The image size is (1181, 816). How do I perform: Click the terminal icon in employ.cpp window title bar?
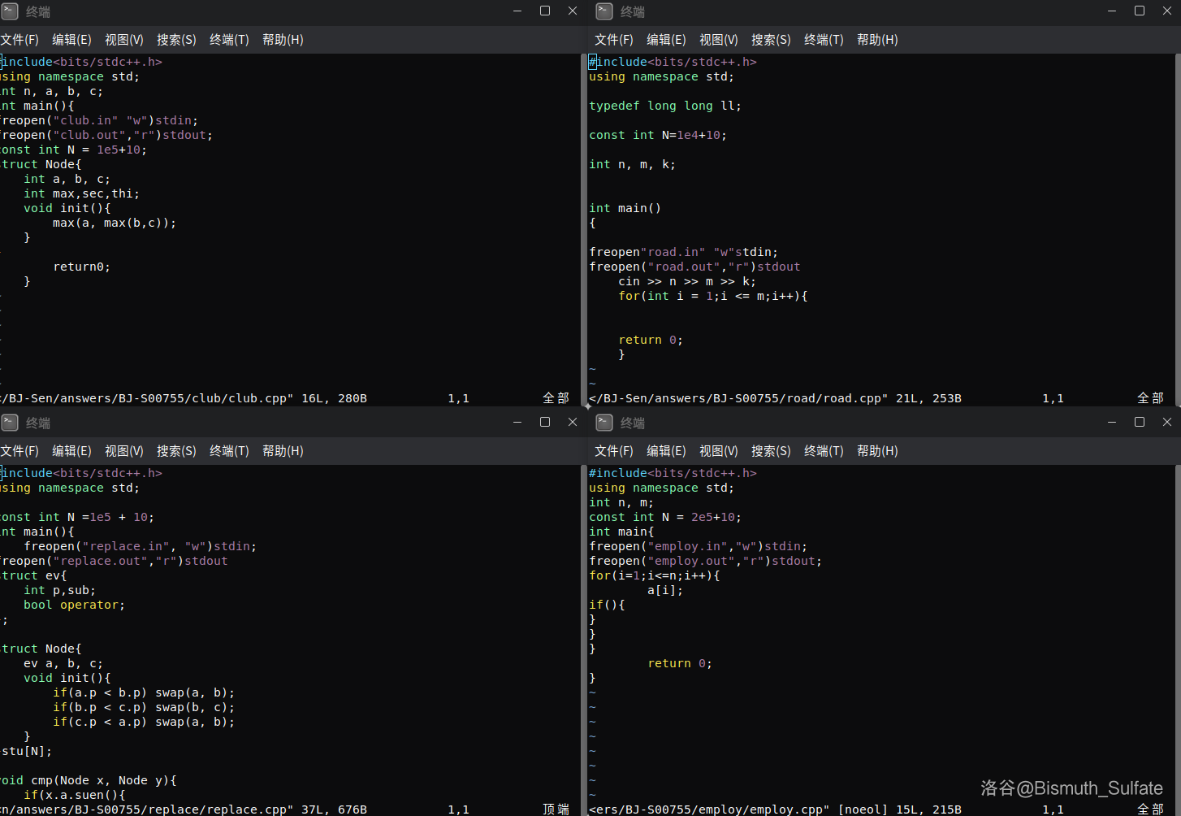click(603, 423)
